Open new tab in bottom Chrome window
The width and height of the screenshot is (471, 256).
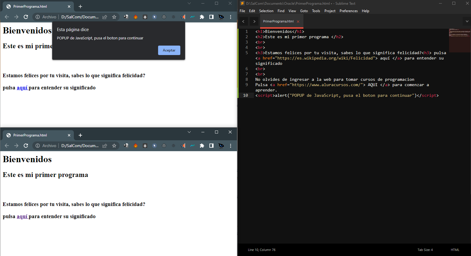point(80,135)
